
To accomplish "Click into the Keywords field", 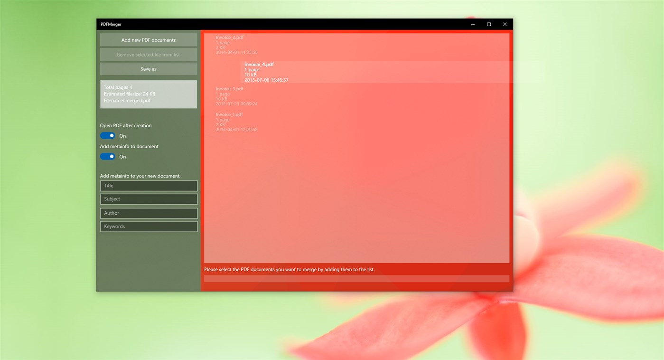I will 149,227.
